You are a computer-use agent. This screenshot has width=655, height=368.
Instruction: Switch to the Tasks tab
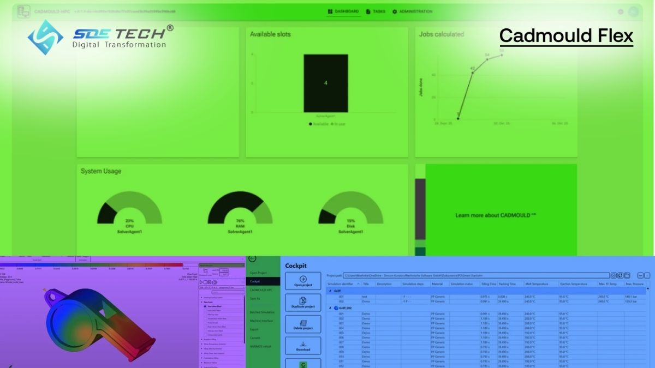tap(376, 11)
